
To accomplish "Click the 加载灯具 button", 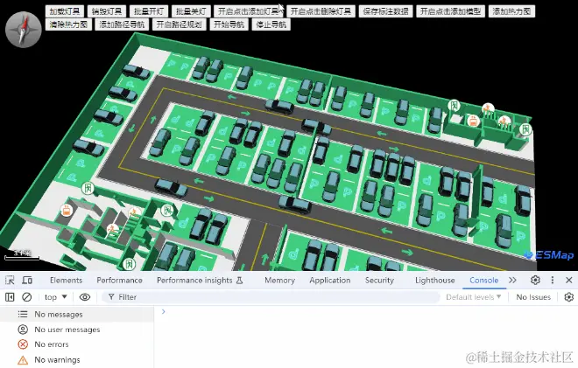I will pyautogui.click(x=65, y=11).
